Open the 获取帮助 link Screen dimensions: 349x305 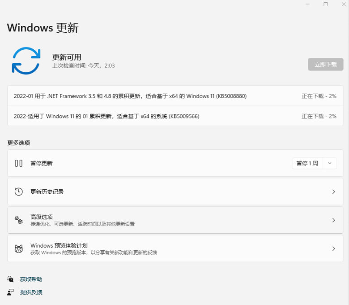(x=31, y=279)
